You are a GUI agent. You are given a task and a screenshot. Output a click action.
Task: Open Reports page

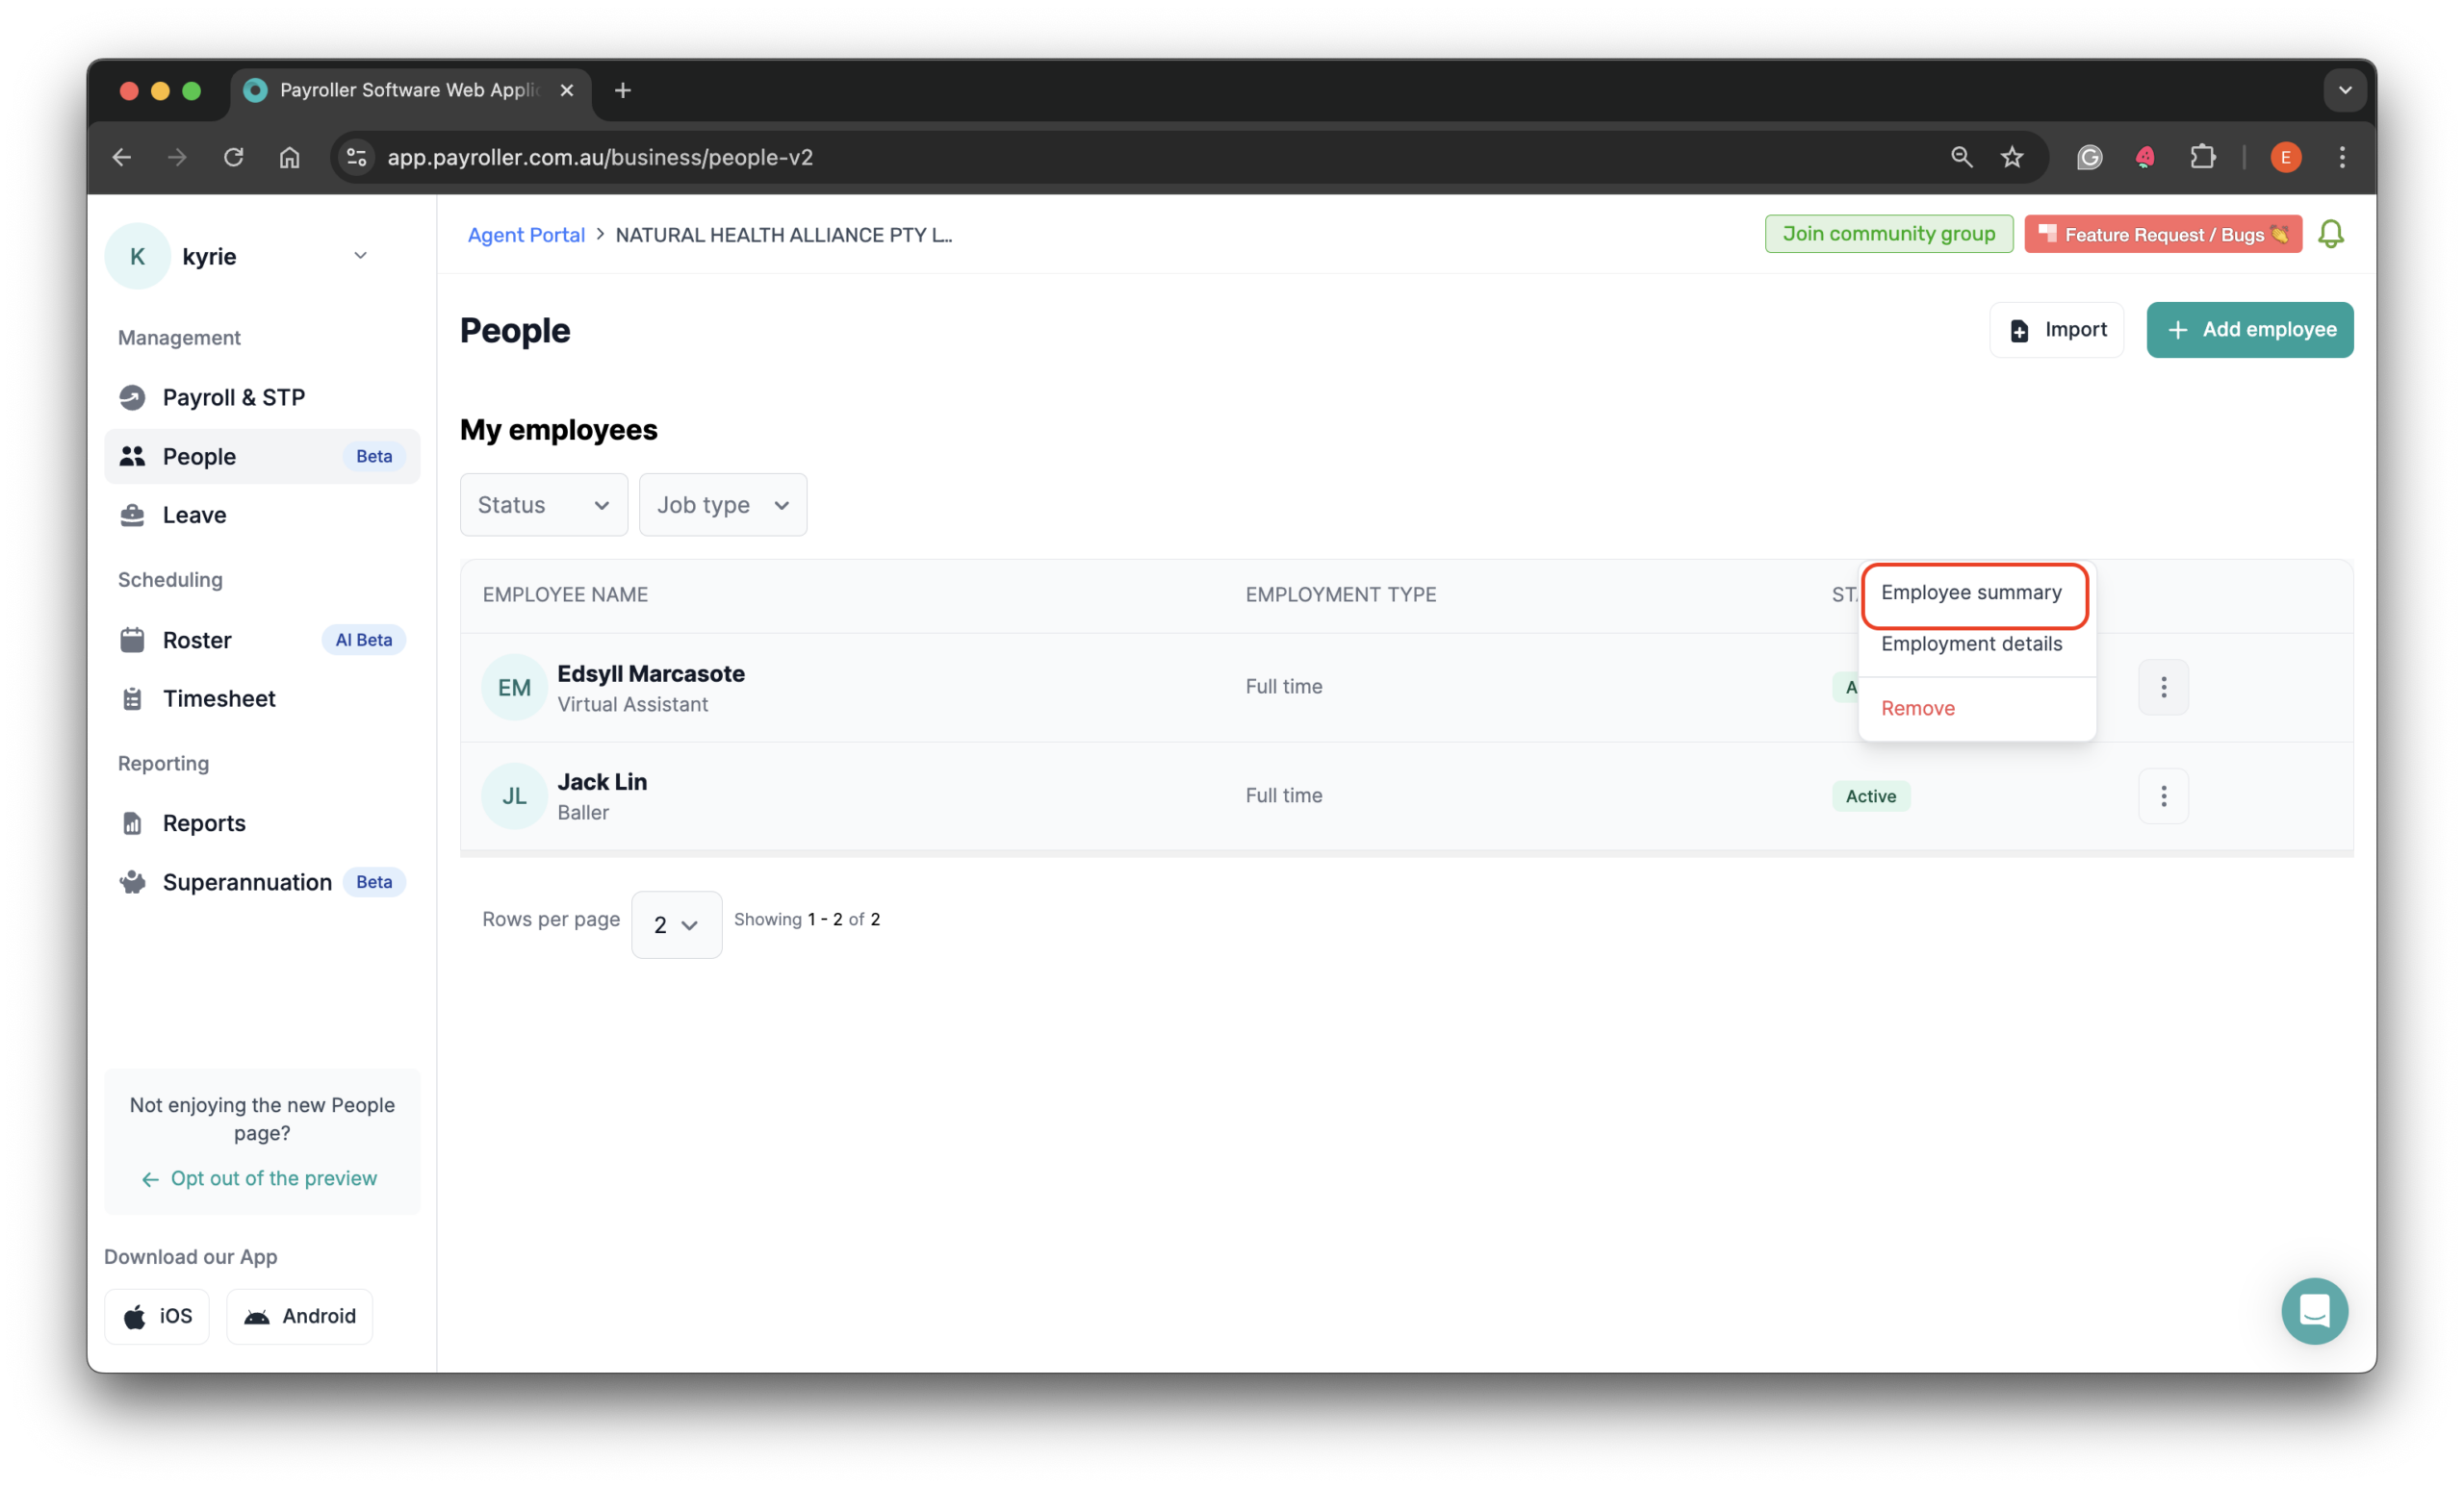coord(204,822)
